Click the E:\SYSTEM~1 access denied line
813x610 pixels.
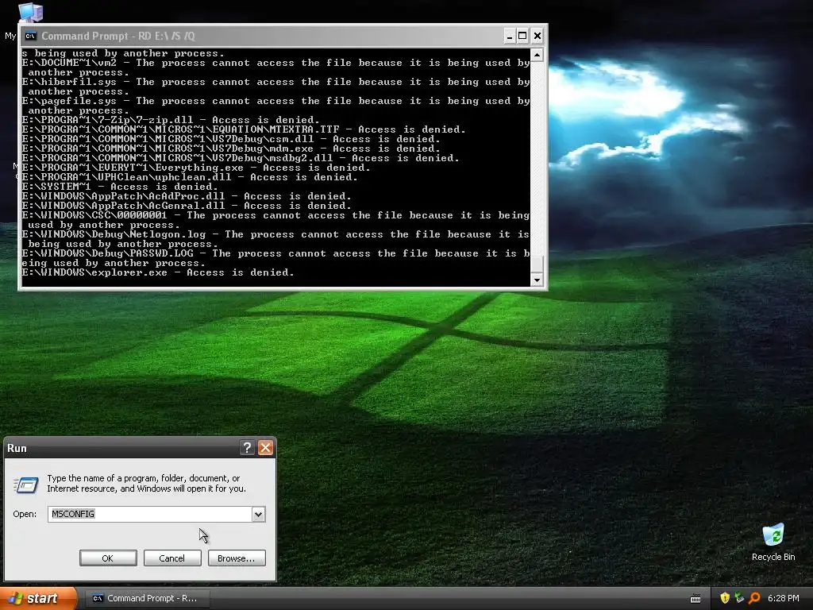(120, 187)
